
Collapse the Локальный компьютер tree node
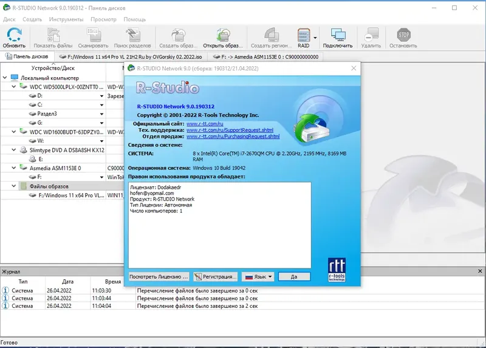tap(5, 78)
